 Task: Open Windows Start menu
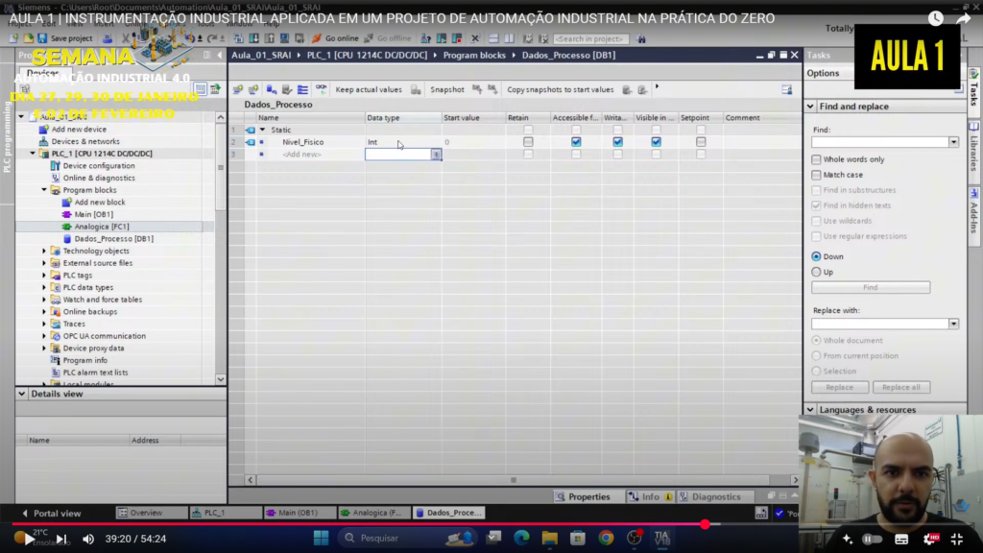[x=321, y=538]
